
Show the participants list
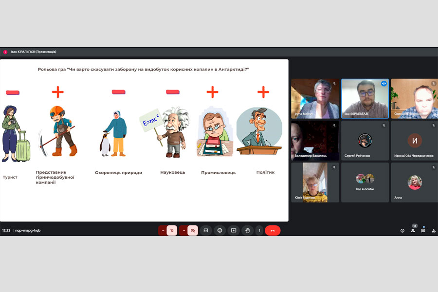click(x=413, y=231)
